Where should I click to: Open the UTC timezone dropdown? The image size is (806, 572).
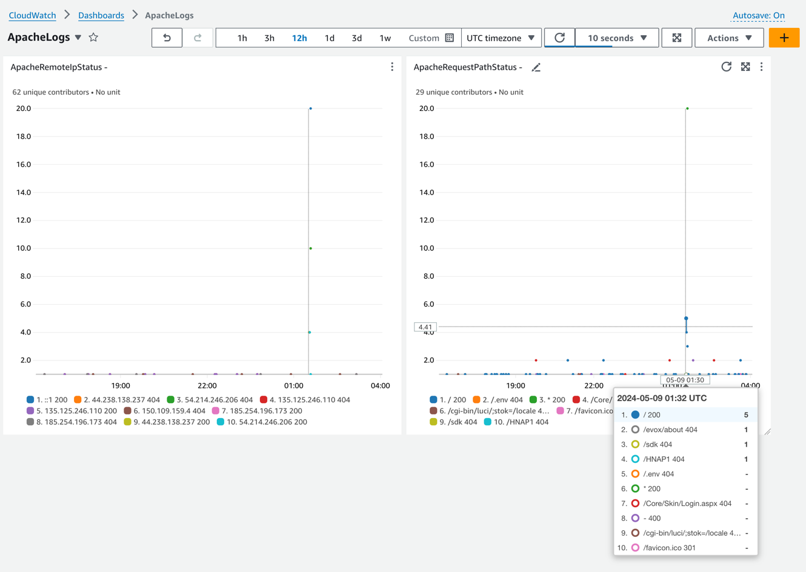(501, 38)
